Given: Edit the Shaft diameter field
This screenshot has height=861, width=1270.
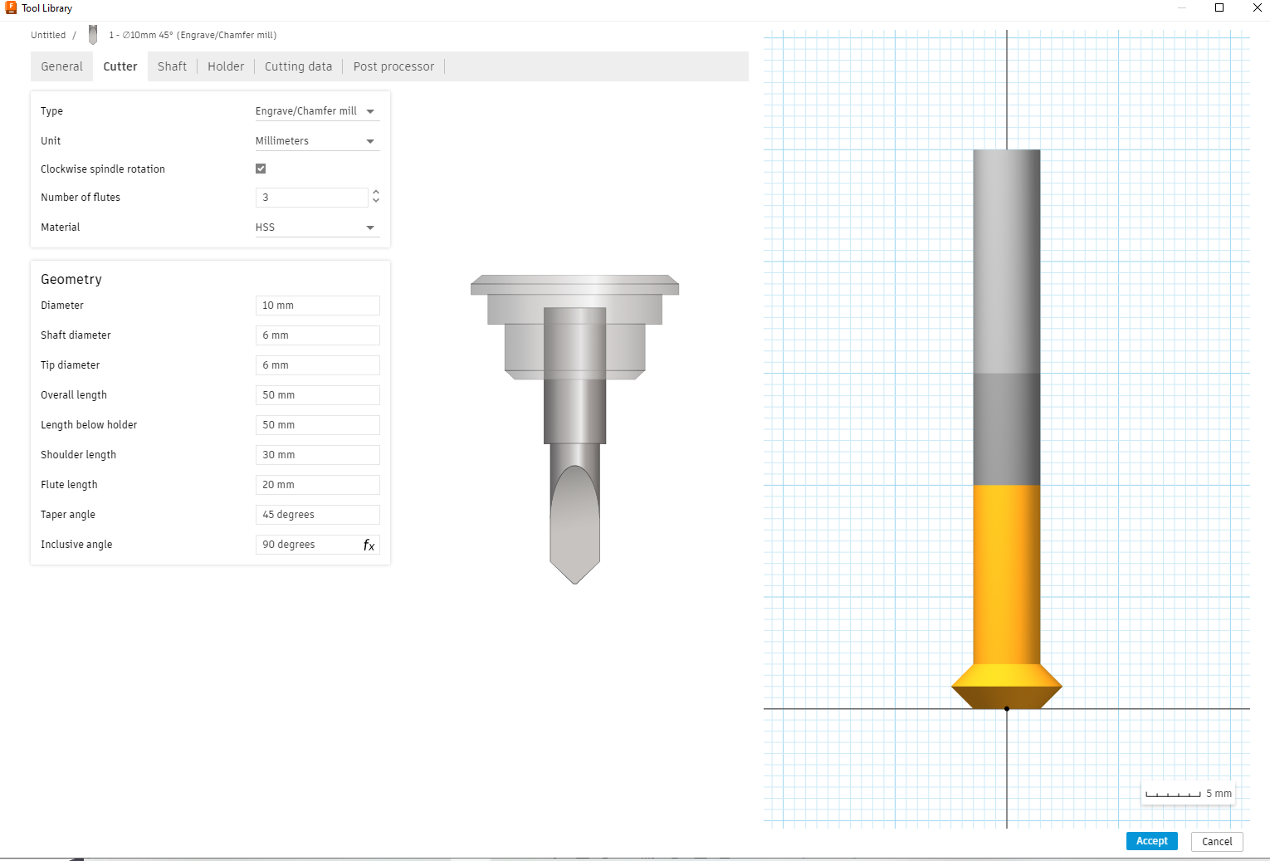Looking at the screenshot, I should [x=318, y=335].
